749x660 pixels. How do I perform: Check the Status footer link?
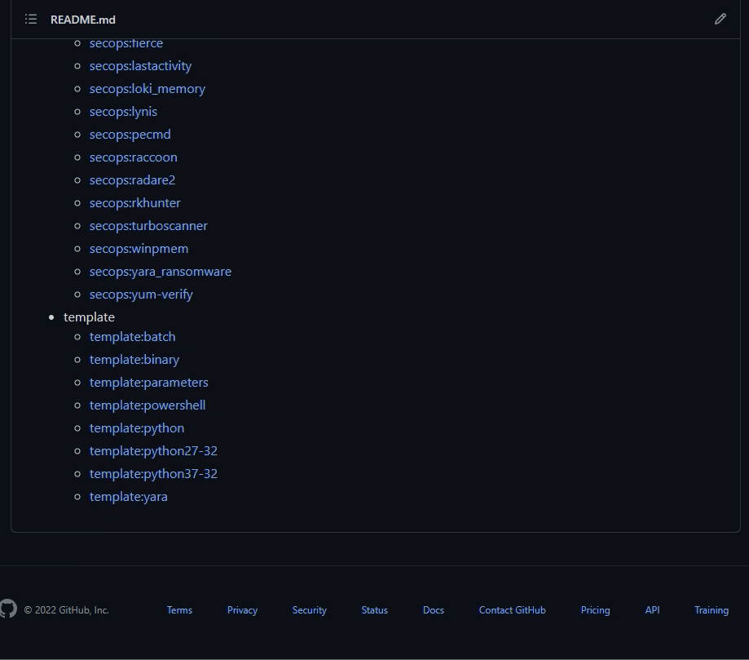click(375, 609)
